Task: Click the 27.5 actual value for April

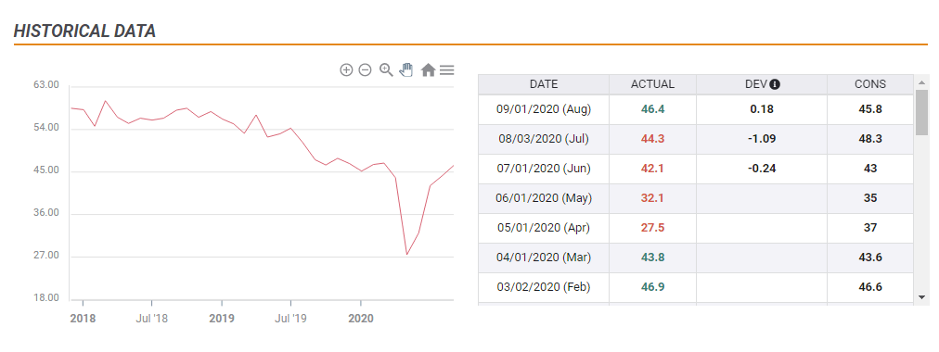Action: pos(652,228)
